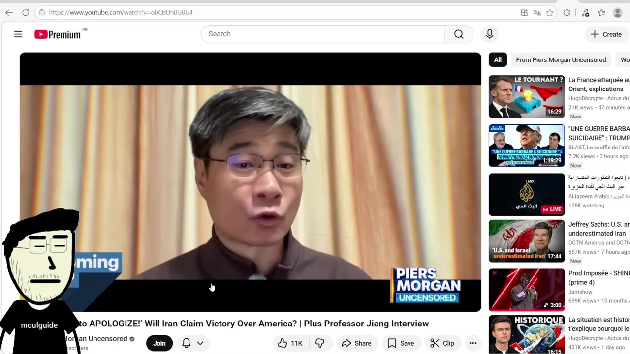Click the search magnifier button

click(x=459, y=34)
